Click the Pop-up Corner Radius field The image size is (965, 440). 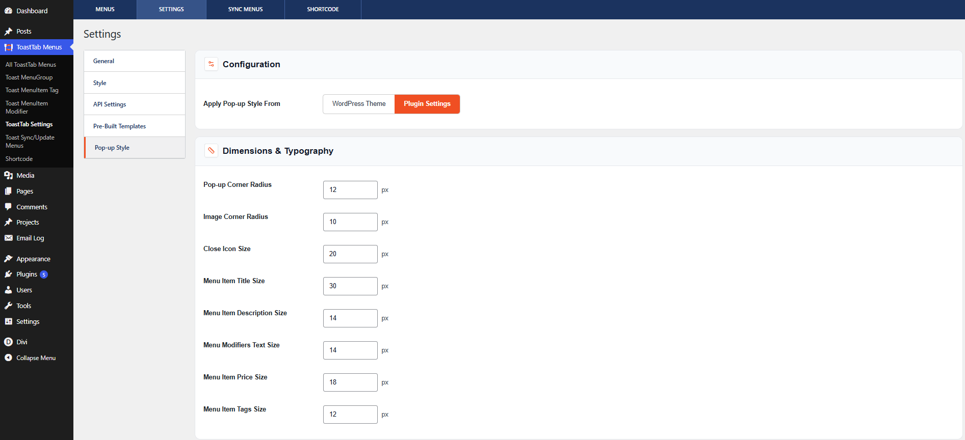(350, 190)
